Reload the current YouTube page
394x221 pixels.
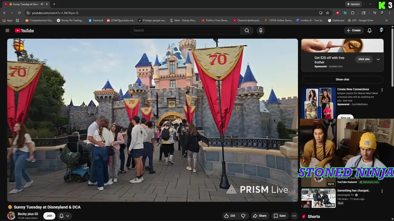pyautogui.click(x=19, y=13)
